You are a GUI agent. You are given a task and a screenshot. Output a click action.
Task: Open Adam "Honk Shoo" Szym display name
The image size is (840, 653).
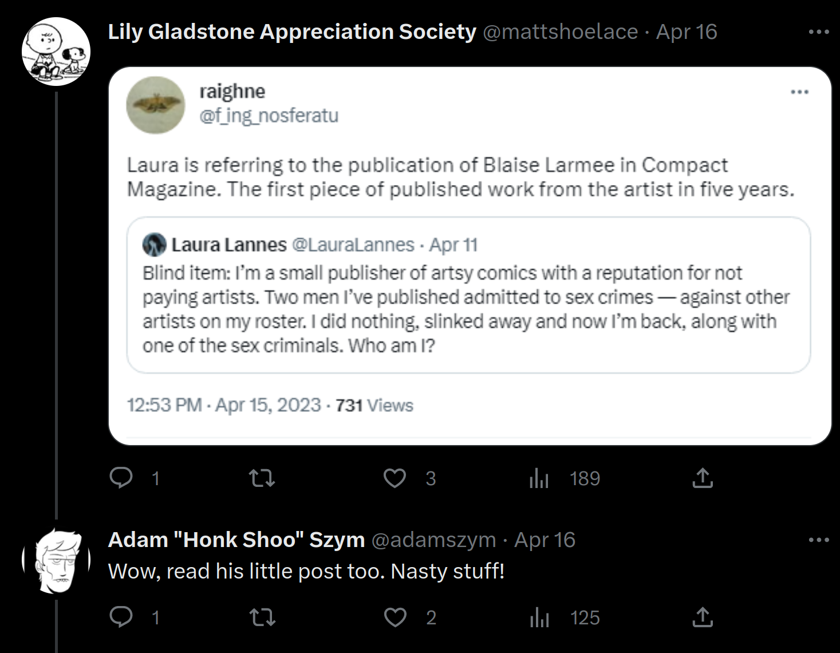(x=236, y=540)
